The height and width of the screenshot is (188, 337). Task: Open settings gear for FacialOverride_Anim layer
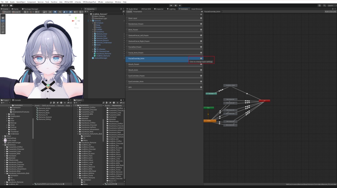coord(201,58)
